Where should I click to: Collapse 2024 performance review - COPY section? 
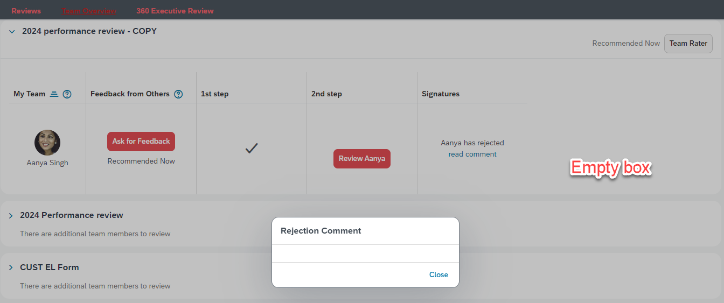[x=12, y=31]
